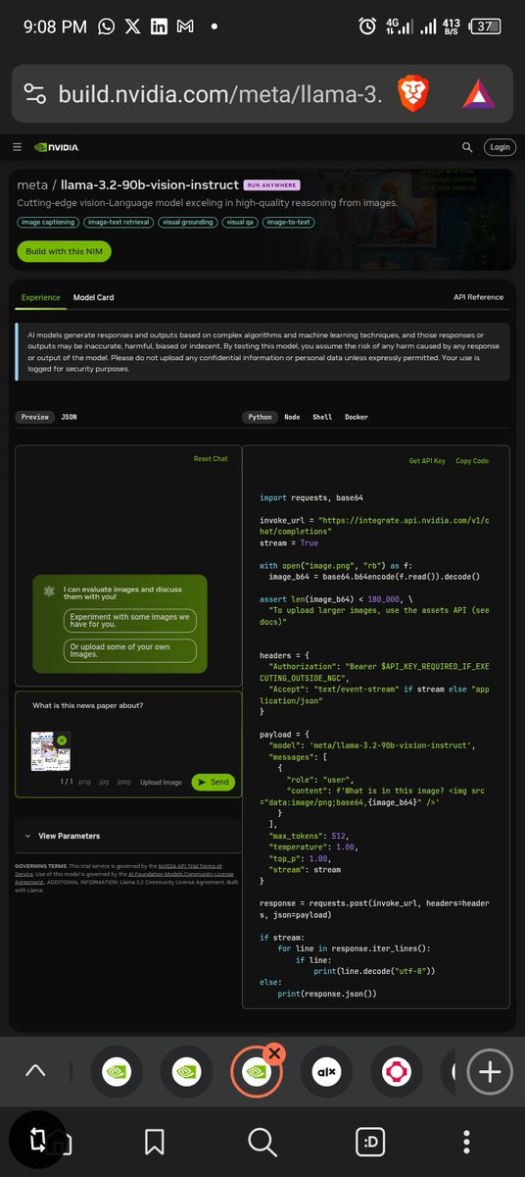Click the visual qa tag
The width and height of the screenshot is (525, 1177).
(x=240, y=223)
